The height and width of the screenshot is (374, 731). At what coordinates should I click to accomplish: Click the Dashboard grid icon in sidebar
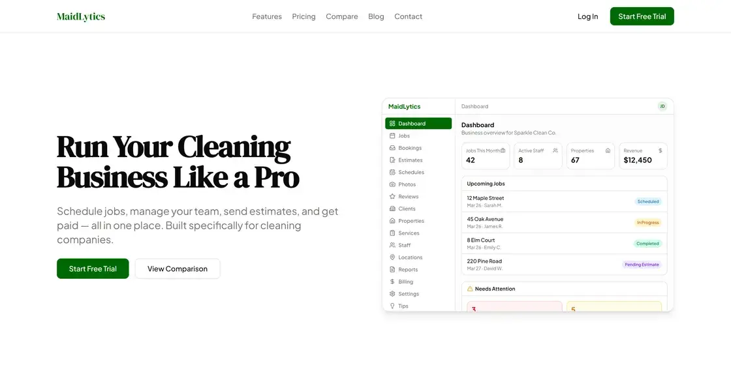click(392, 124)
